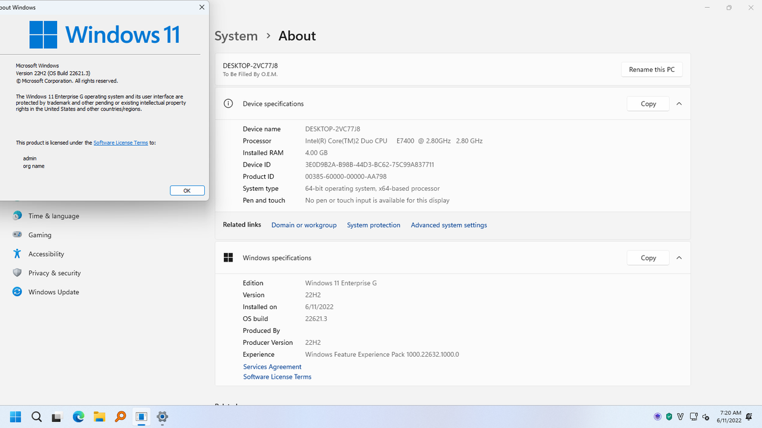Open Software License Terms link in About Windows dialog
This screenshot has height=428, width=762.
pos(121,143)
